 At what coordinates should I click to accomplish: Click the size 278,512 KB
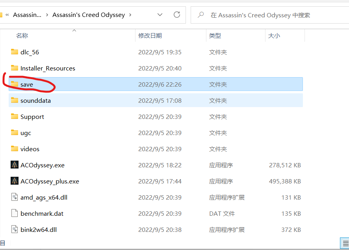(x=285, y=165)
